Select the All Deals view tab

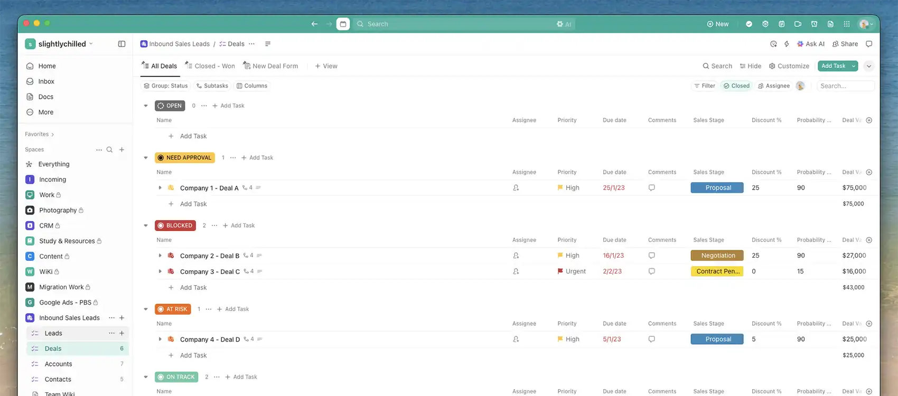[x=159, y=66]
